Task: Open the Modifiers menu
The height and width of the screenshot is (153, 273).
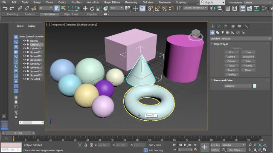Action: tap(77, 2)
